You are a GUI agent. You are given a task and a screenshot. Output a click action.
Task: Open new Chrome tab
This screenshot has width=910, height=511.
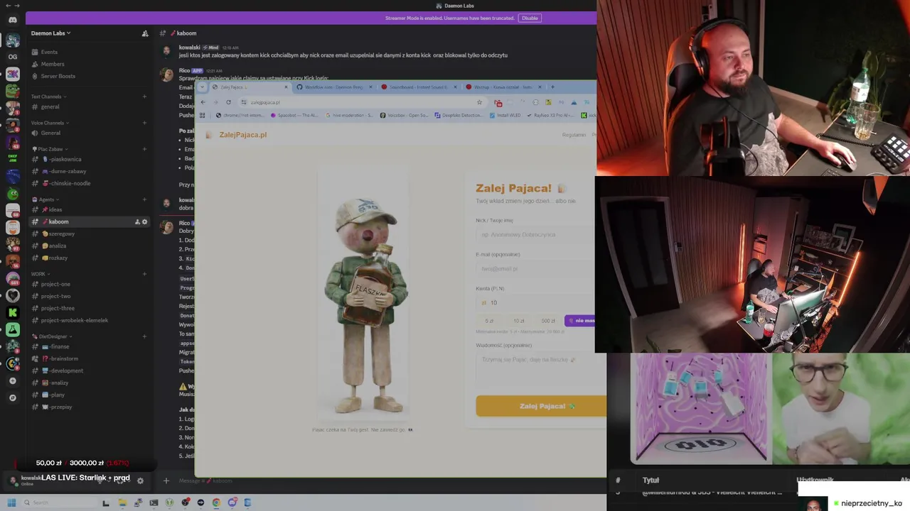[552, 87]
